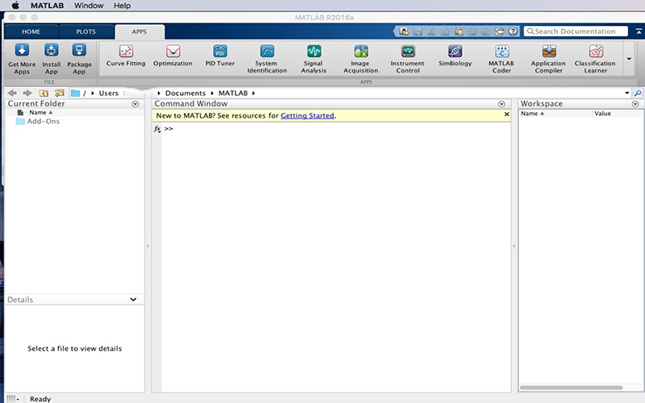
Task: Open the System Identification app
Action: click(x=267, y=59)
